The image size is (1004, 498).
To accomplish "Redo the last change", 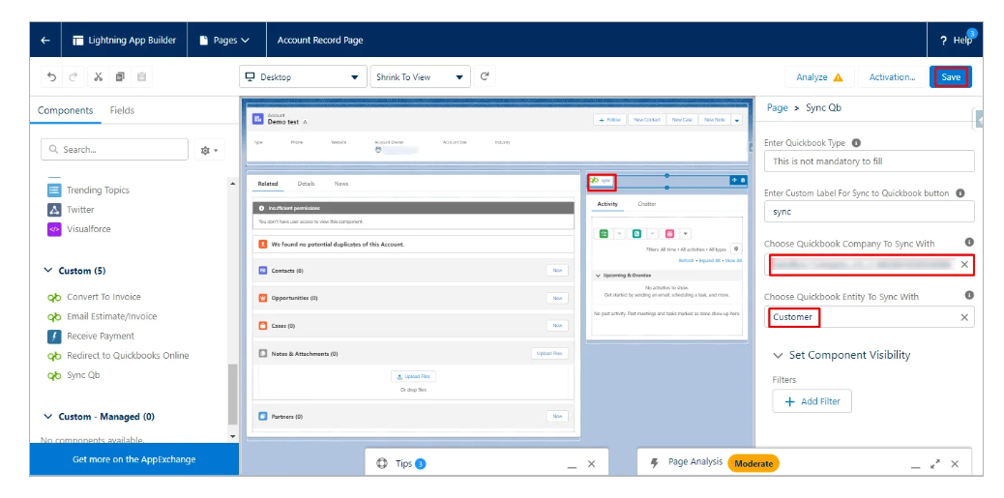I will (x=73, y=76).
